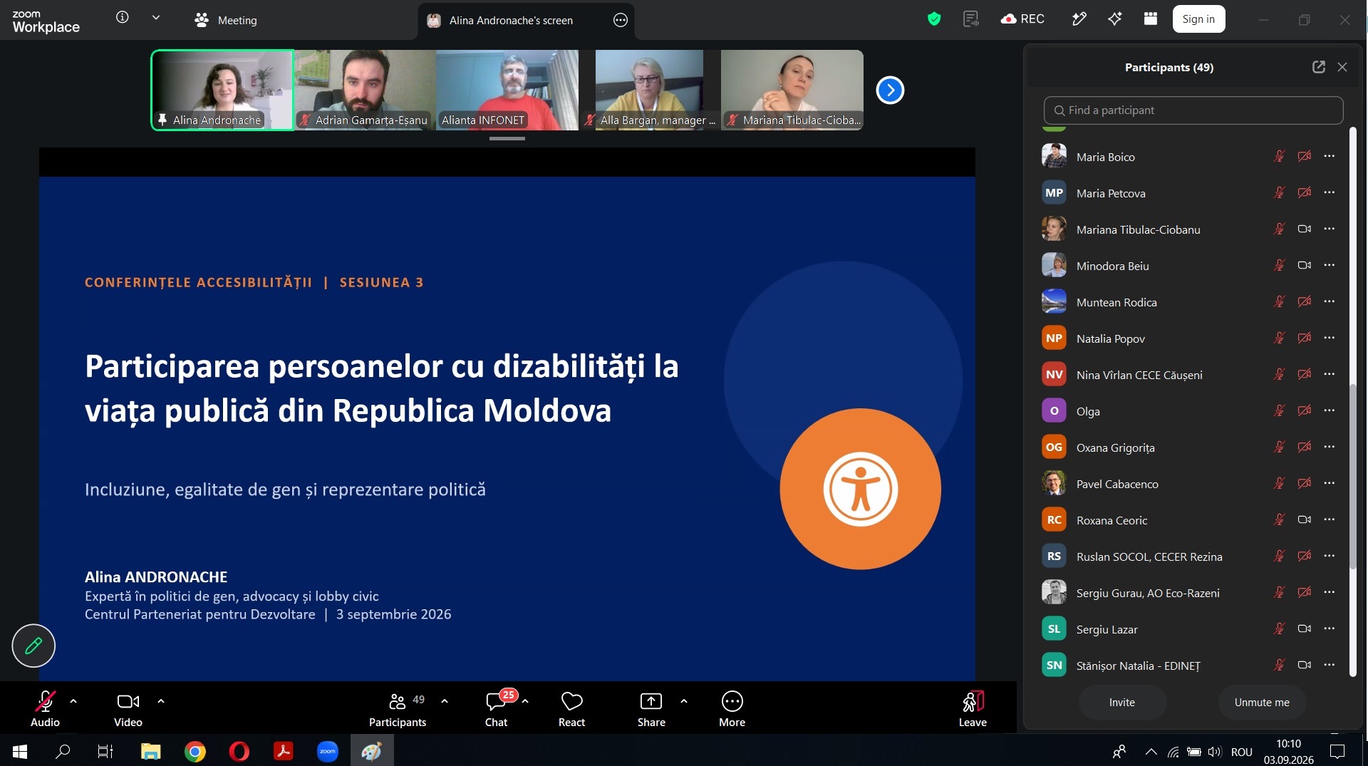Toggle microphone for Mariana Tibulac-Ciobanu

(x=1280, y=229)
